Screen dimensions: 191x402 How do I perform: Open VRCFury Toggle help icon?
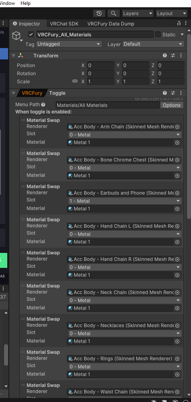(x=165, y=93)
